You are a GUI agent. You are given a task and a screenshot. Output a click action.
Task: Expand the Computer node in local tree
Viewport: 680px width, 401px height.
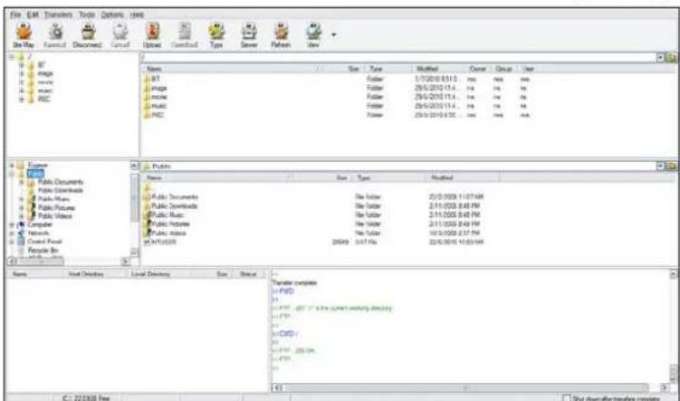click(12, 225)
